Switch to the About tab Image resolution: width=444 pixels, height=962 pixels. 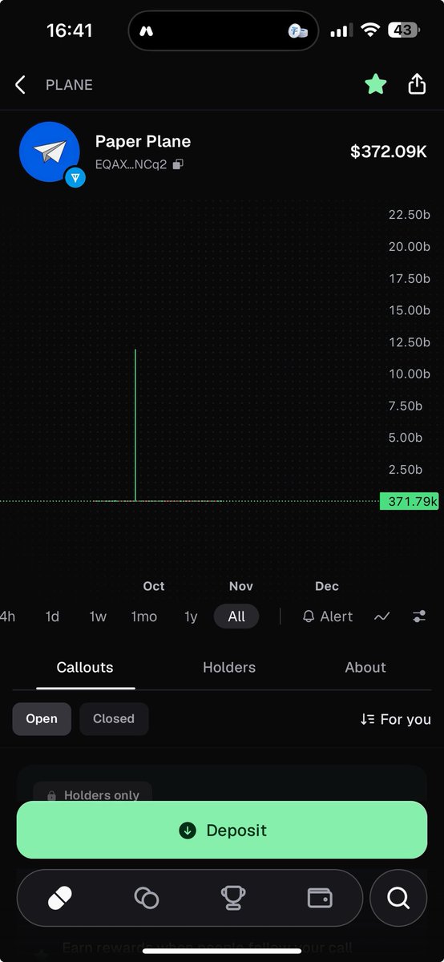(x=365, y=667)
